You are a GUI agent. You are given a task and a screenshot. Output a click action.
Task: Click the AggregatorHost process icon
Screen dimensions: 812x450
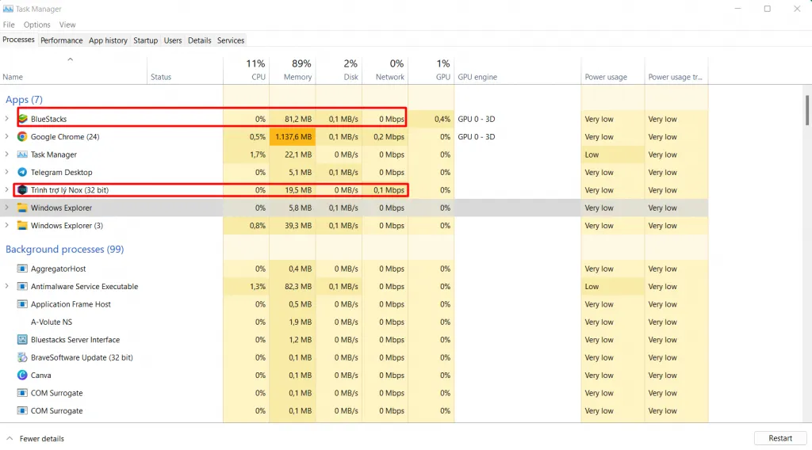click(x=22, y=269)
